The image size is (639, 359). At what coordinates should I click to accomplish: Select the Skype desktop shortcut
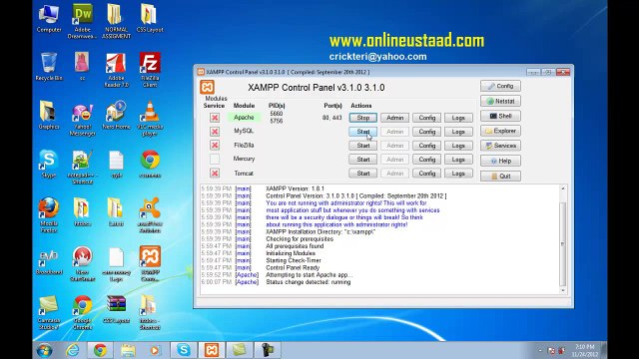tap(49, 164)
